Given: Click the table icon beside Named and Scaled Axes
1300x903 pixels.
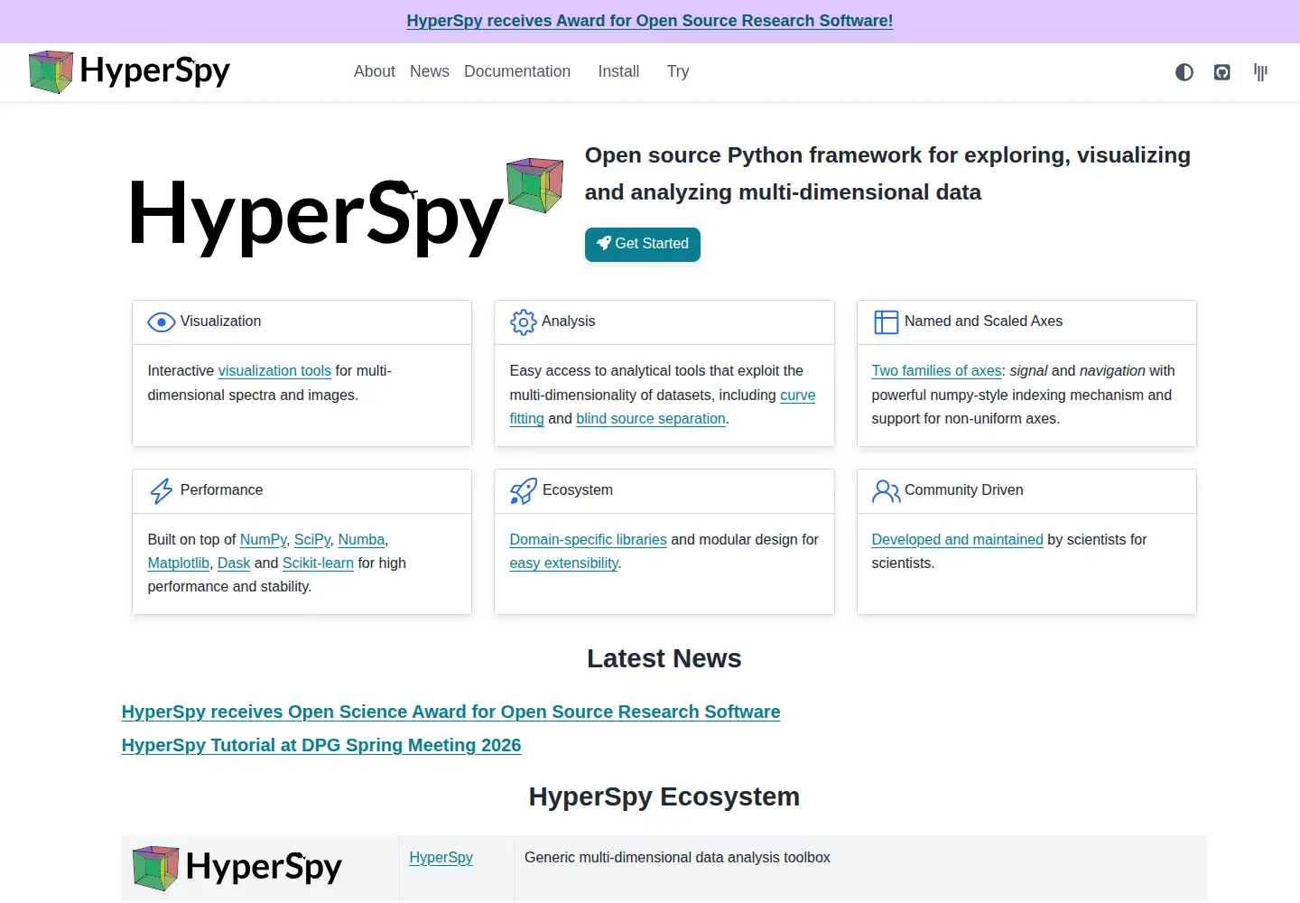Looking at the screenshot, I should tap(887, 322).
